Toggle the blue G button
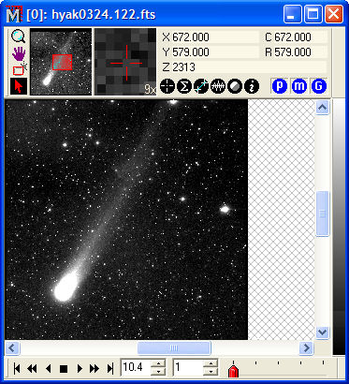Image resolution: width=349 pixels, height=384 pixels. coord(318,86)
